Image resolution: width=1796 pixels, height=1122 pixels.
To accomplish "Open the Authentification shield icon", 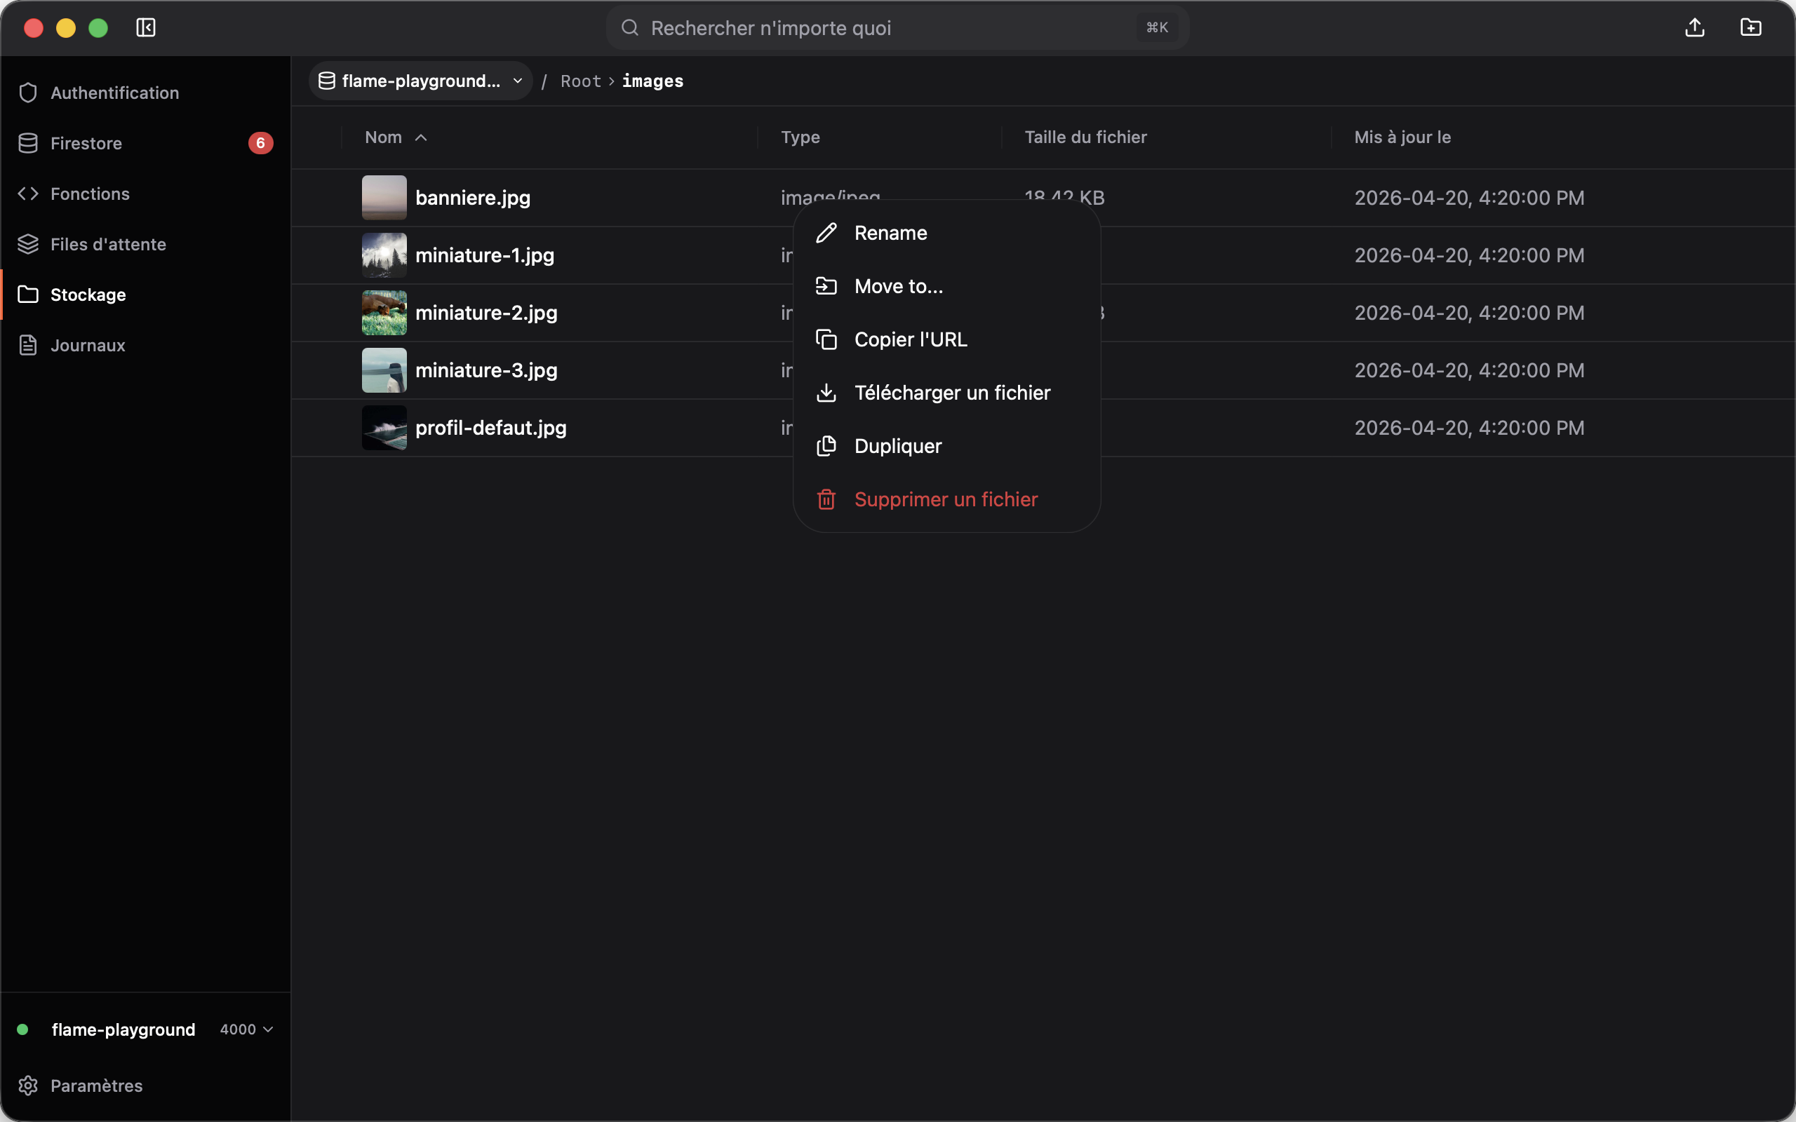I will [x=27, y=93].
